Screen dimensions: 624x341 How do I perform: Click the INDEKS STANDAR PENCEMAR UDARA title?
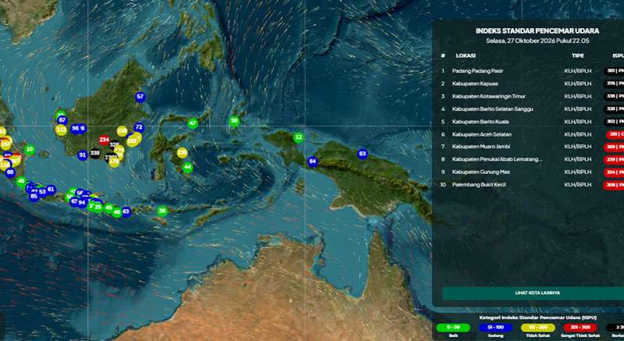coord(537,31)
